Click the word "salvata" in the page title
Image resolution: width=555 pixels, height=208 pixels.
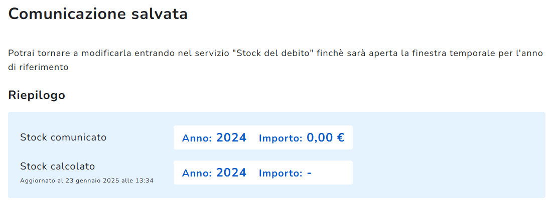tap(164, 14)
